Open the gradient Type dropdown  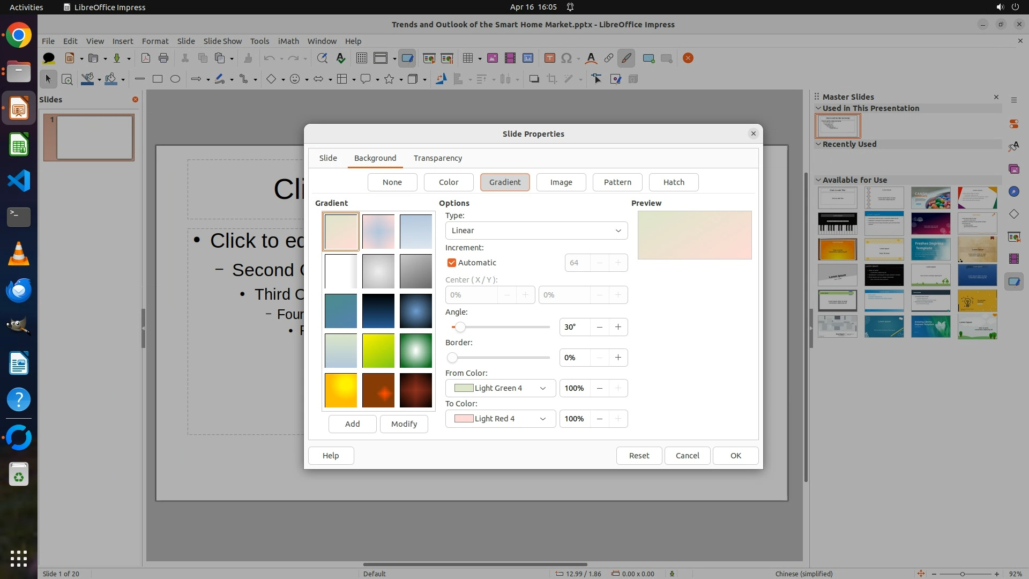(x=536, y=231)
